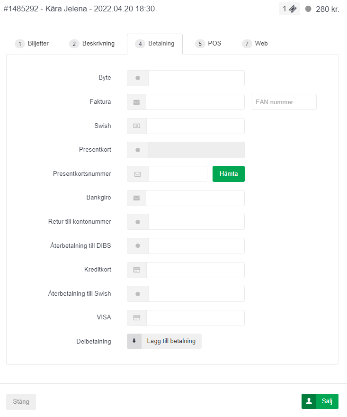Click the down arrow icon beside Delbetalning
The height and width of the screenshot is (417, 347).
pyautogui.click(x=134, y=341)
